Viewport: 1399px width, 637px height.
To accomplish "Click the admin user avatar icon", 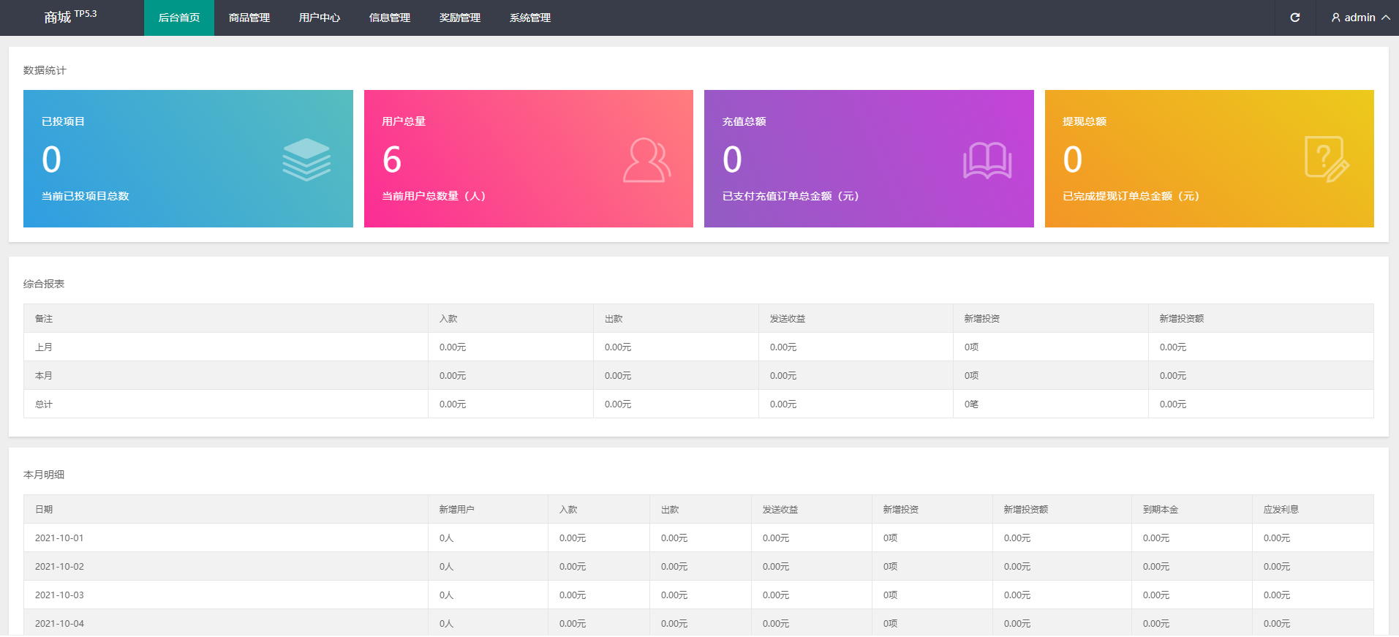I will 1335,18.
